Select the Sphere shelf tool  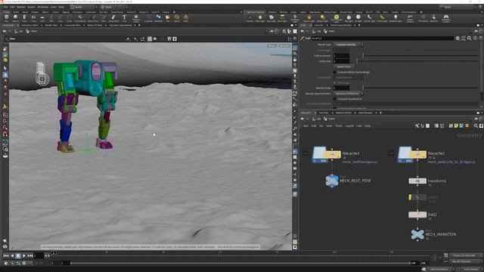tap(15, 18)
